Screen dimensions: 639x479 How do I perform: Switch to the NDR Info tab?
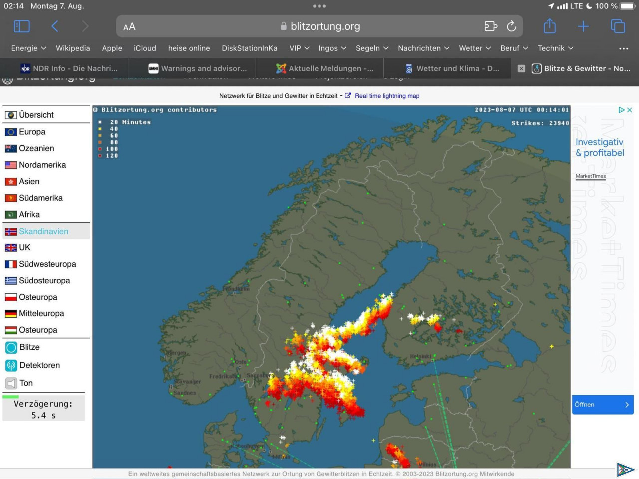[x=69, y=69]
